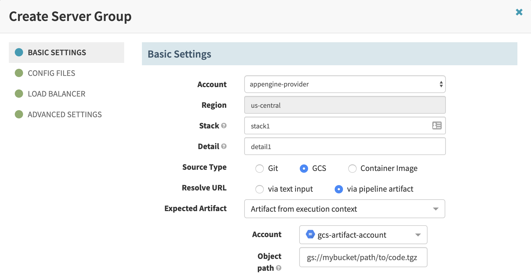Click the green status dot beside CONFIG FILES
Screen dimensions: 531x279
pyautogui.click(x=19, y=73)
